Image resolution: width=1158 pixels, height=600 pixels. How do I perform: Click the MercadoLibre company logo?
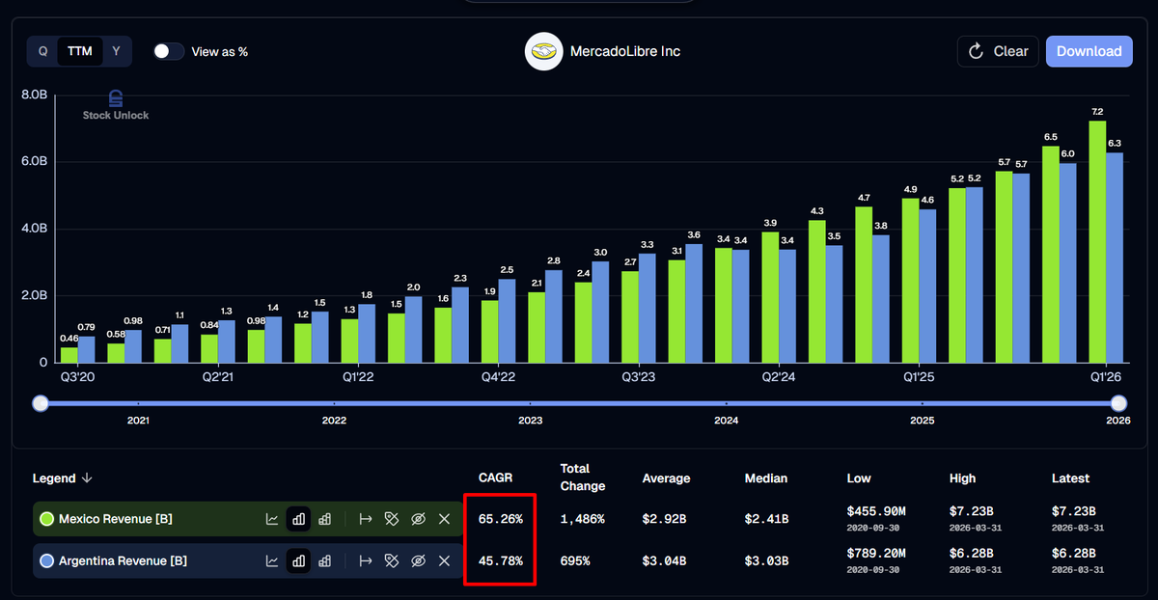(x=543, y=51)
